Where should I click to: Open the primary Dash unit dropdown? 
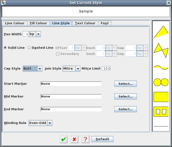click(x=114, y=48)
